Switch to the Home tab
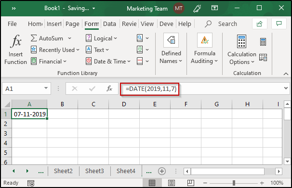 (35, 24)
